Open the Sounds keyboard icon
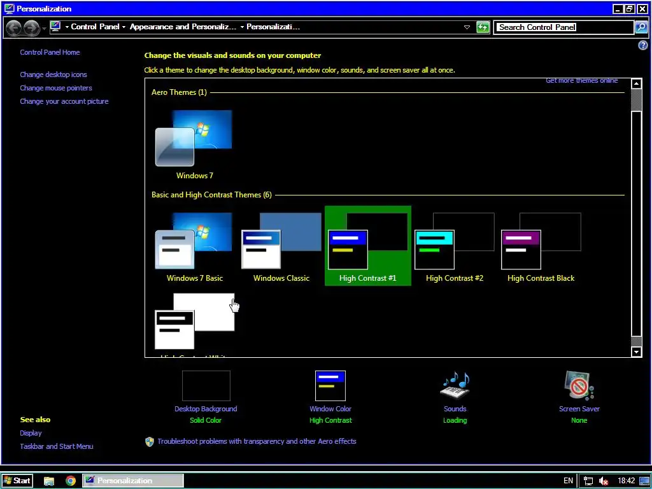 point(455,385)
